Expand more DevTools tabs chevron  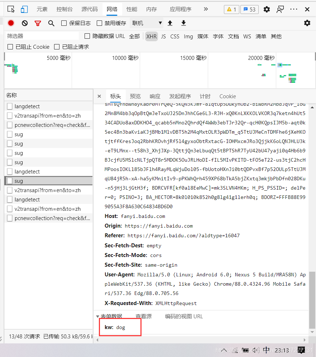pyautogui.click(x=206, y=9)
